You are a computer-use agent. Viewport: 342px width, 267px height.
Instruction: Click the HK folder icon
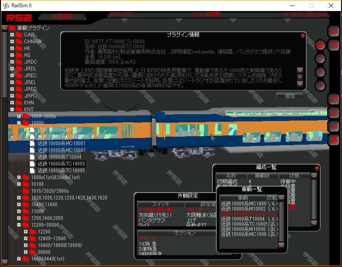click(19, 48)
